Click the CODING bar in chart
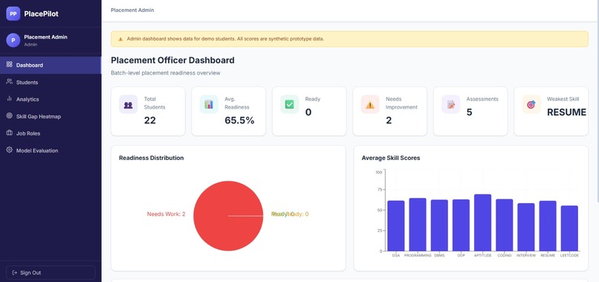Image resolution: width=599 pixels, height=282 pixels. click(505, 225)
